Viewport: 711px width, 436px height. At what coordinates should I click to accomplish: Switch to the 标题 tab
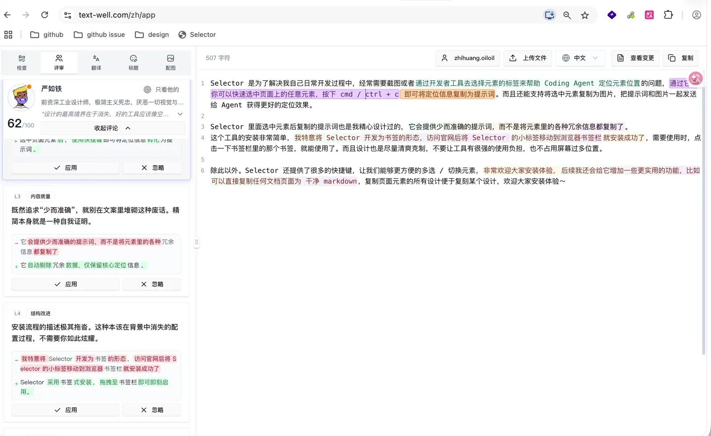(133, 63)
